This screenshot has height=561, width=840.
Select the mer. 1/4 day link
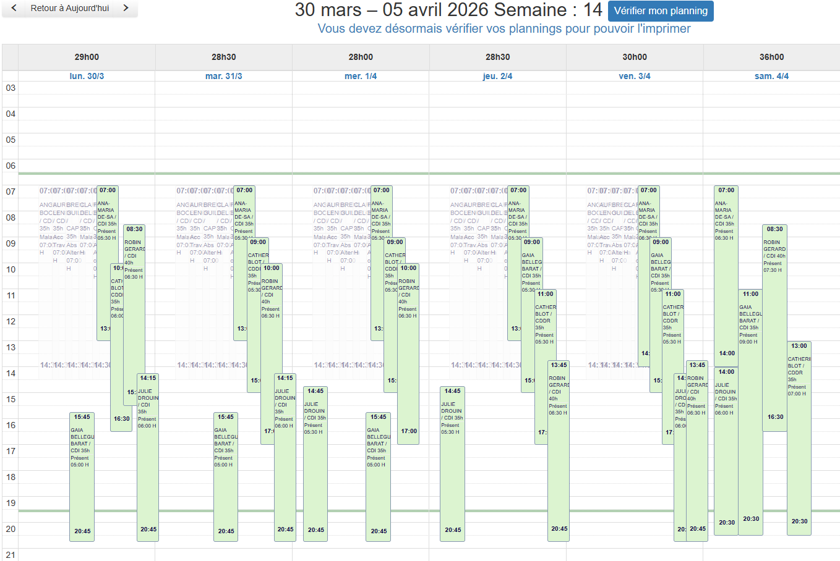361,76
